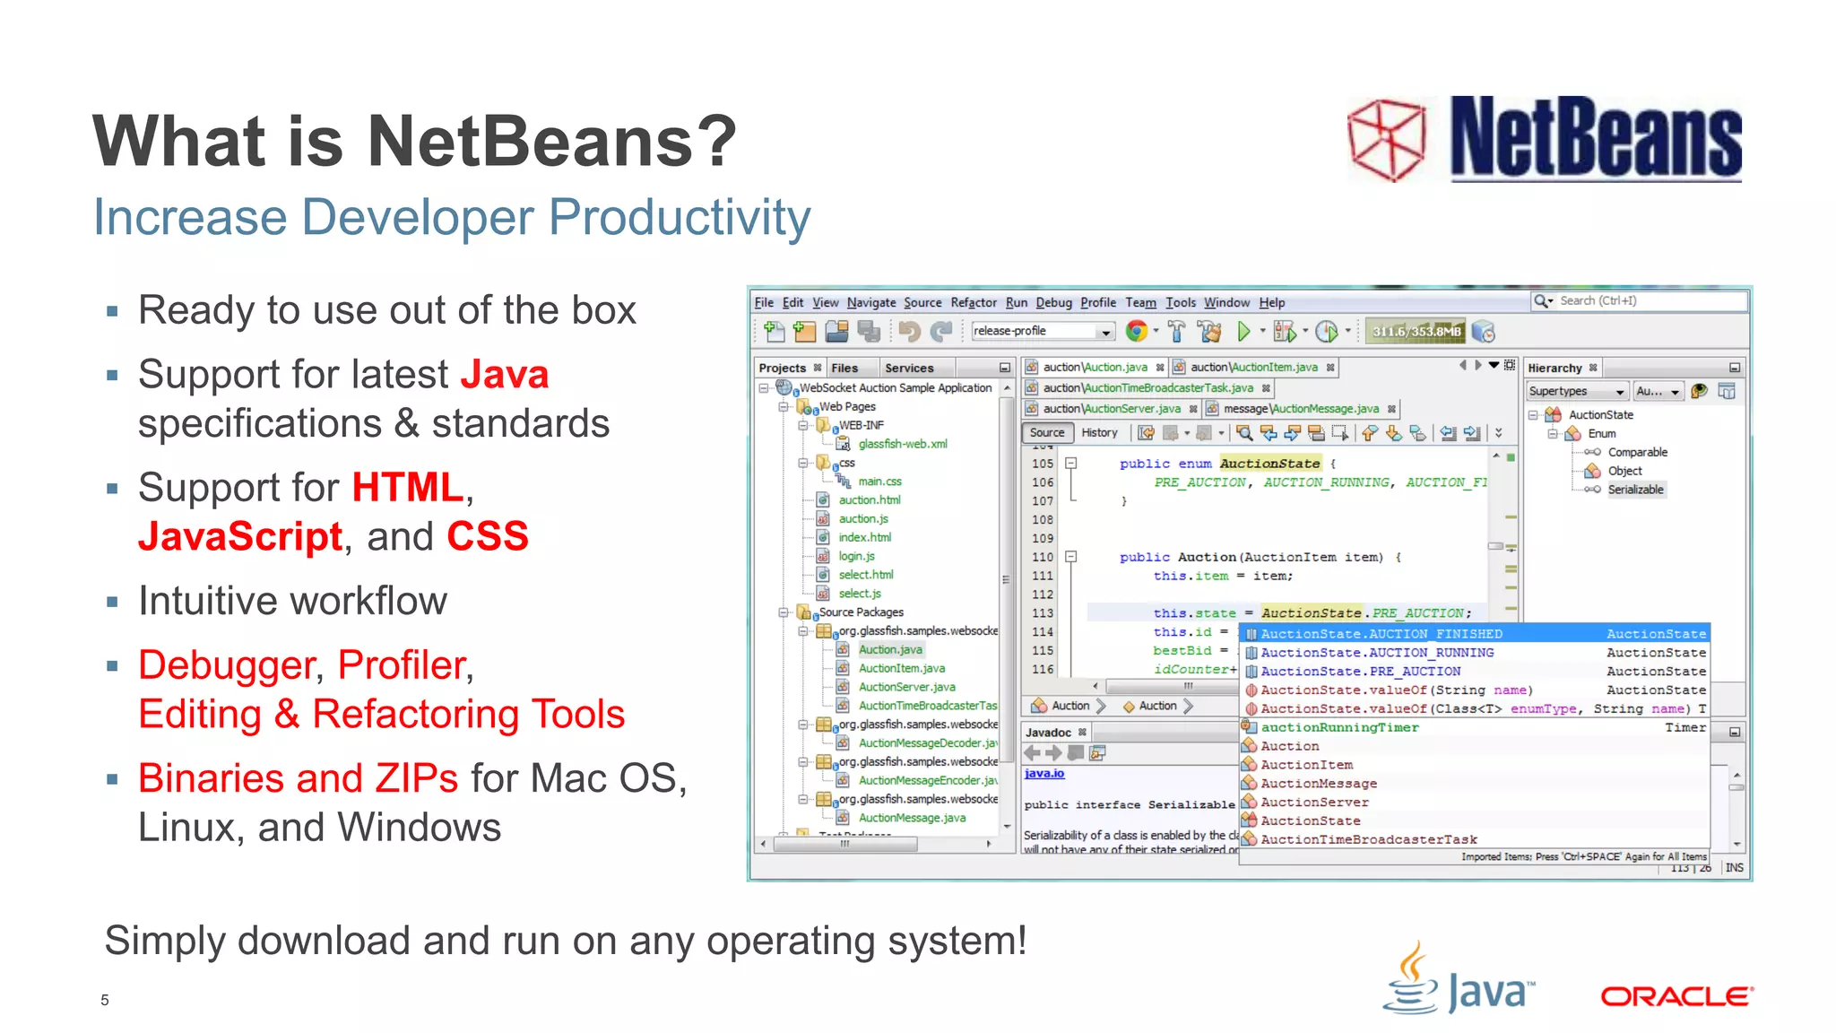The height and width of the screenshot is (1033, 1836).
Task: Select AuctionState.AUCTION_RUNNING completion item
Action: [1475, 653]
